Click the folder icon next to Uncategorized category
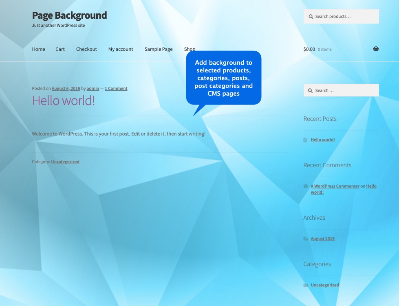 [x=306, y=285]
